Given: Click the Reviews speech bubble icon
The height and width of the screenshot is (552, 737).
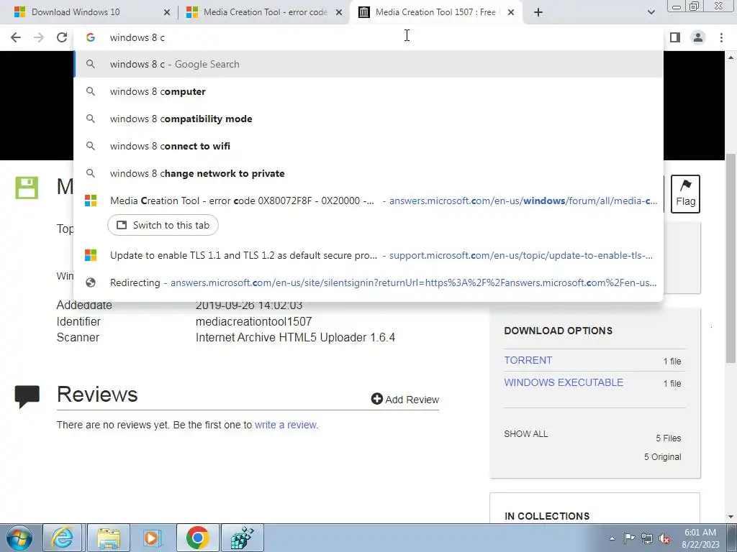Looking at the screenshot, I should click(x=27, y=397).
